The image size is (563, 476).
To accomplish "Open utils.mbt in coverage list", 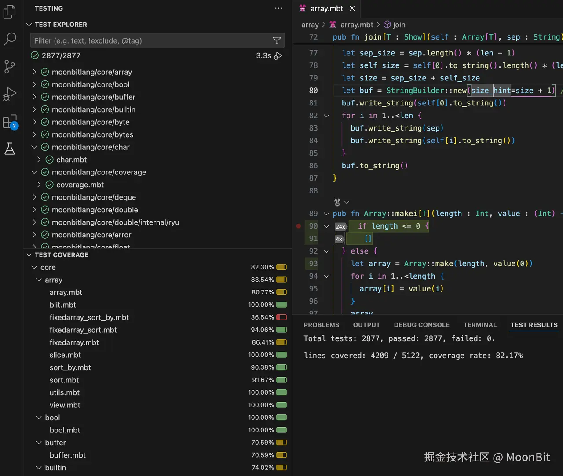I will point(65,392).
